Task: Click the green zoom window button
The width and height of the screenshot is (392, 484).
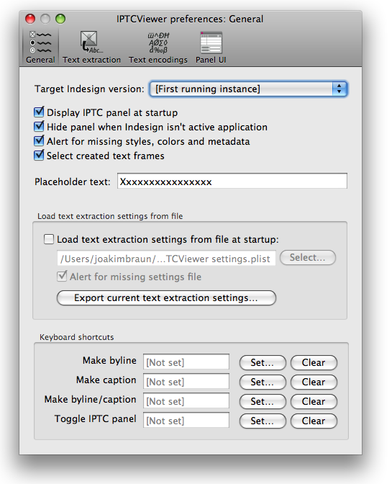Action: [x=60, y=19]
